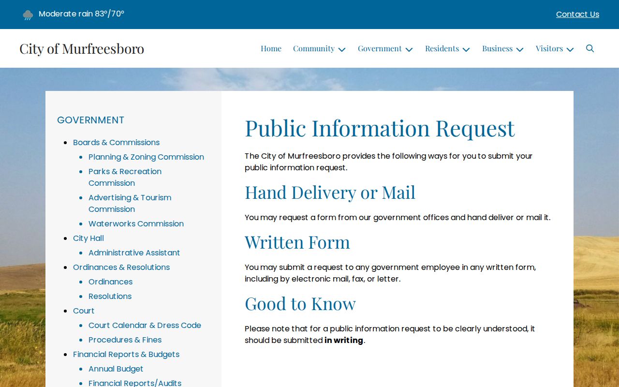This screenshot has width=619, height=387.
Task: Open Parks & Recreation Commission link
Action: (125, 177)
